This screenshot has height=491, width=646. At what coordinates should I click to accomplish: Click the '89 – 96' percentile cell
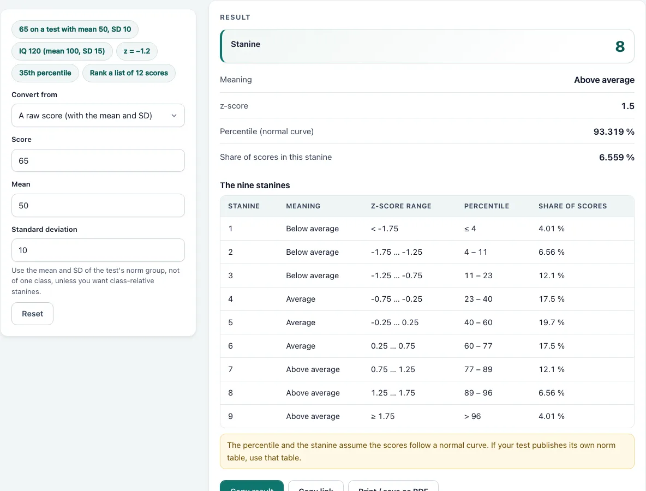(x=478, y=393)
